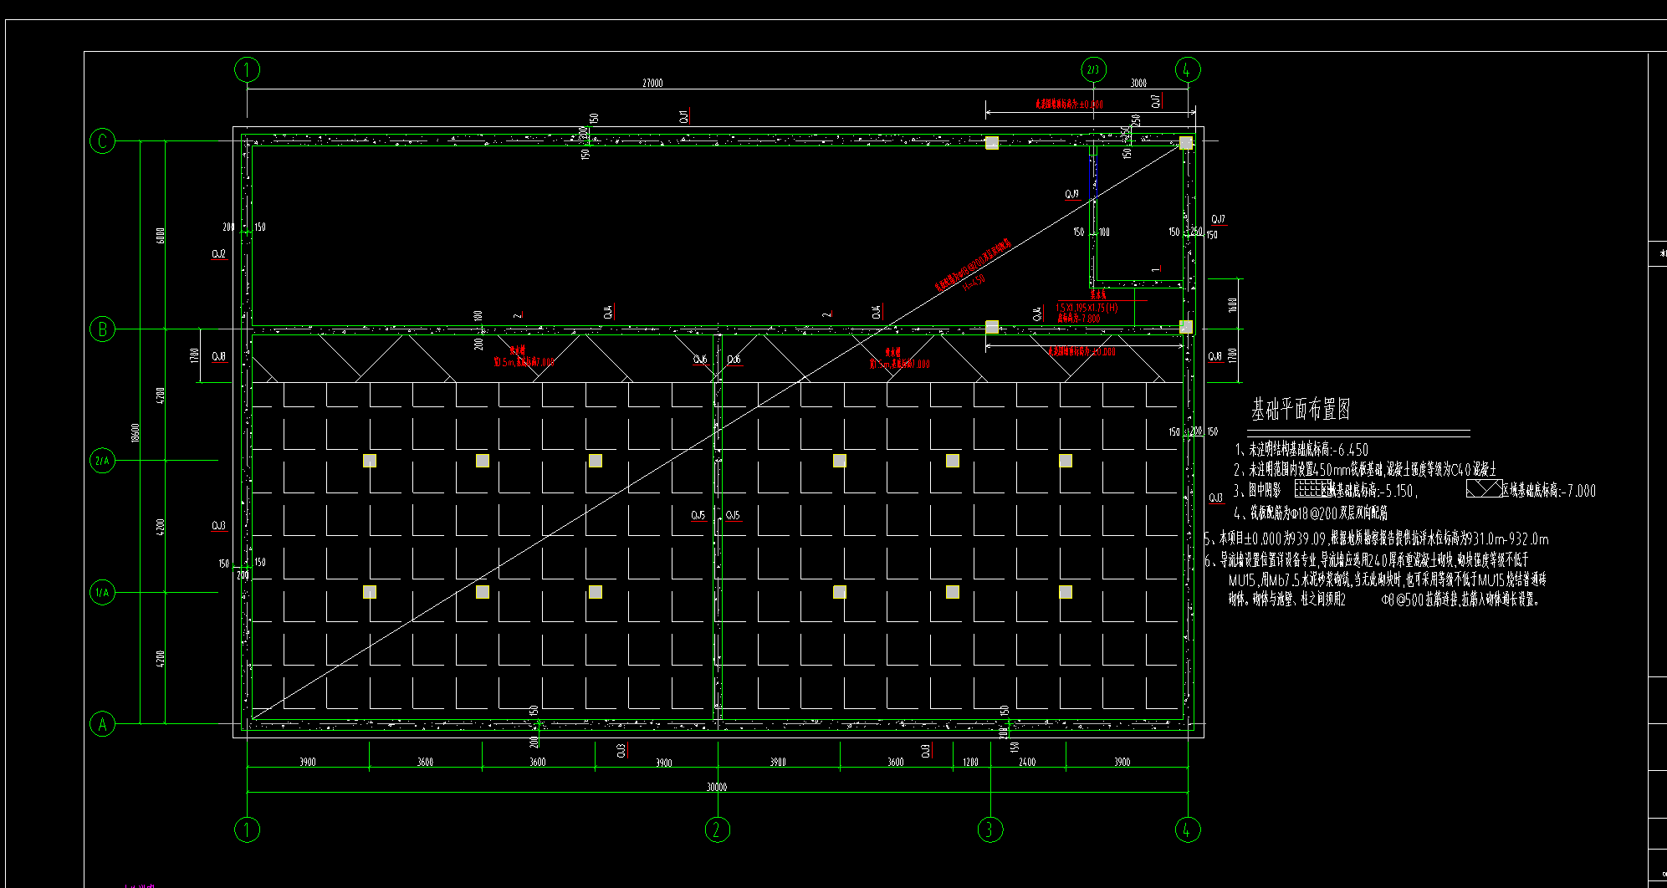
Task: Click the 1200 bottom dimension text
Action: pyautogui.click(x=970, y=762)
